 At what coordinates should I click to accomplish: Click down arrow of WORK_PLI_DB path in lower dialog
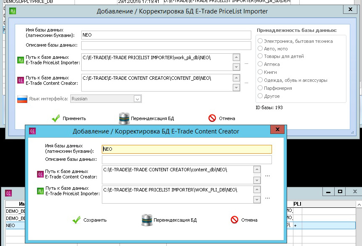[x=257, y=200]
